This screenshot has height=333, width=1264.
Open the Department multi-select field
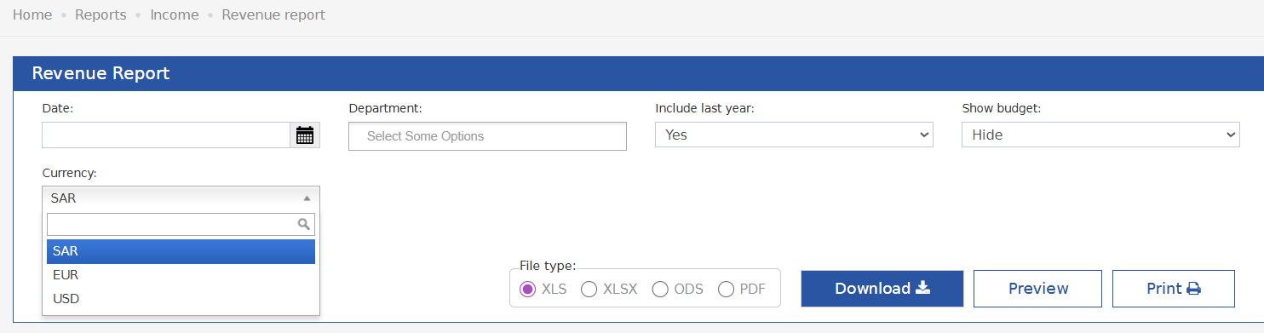point(487,136)
